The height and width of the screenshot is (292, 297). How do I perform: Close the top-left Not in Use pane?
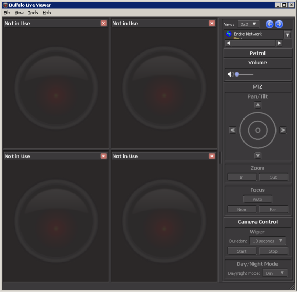[x=103, y=23]
